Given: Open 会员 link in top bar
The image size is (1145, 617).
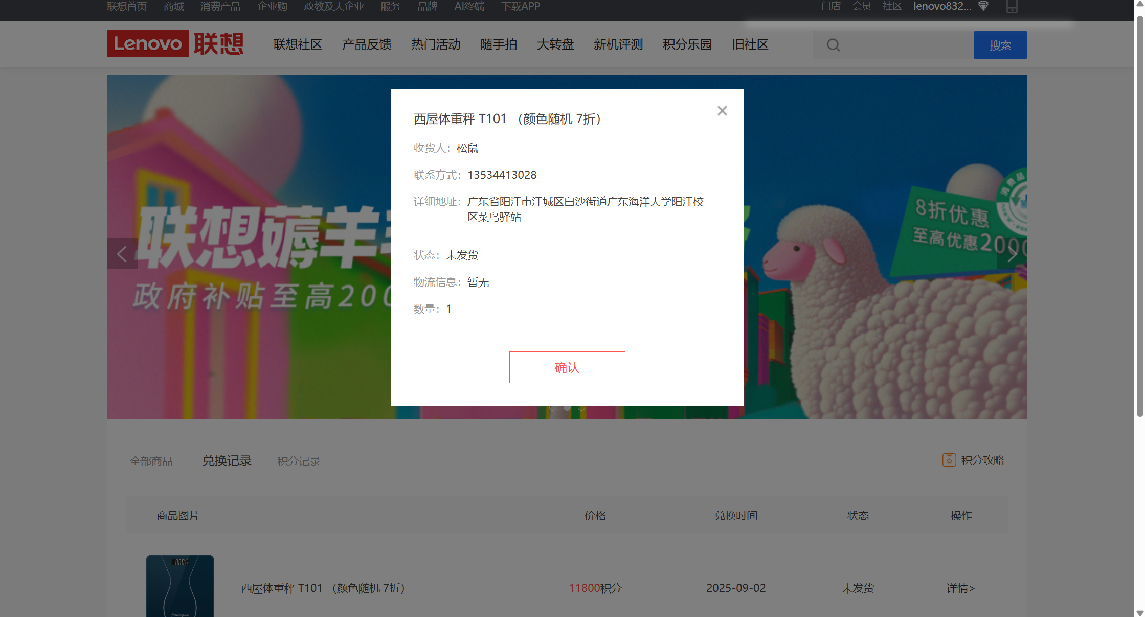Looking at the screenshot, I should [862, 6].
